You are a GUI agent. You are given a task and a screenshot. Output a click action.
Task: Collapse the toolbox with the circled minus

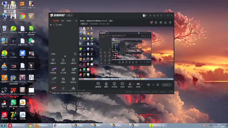(x=75, y=54)
